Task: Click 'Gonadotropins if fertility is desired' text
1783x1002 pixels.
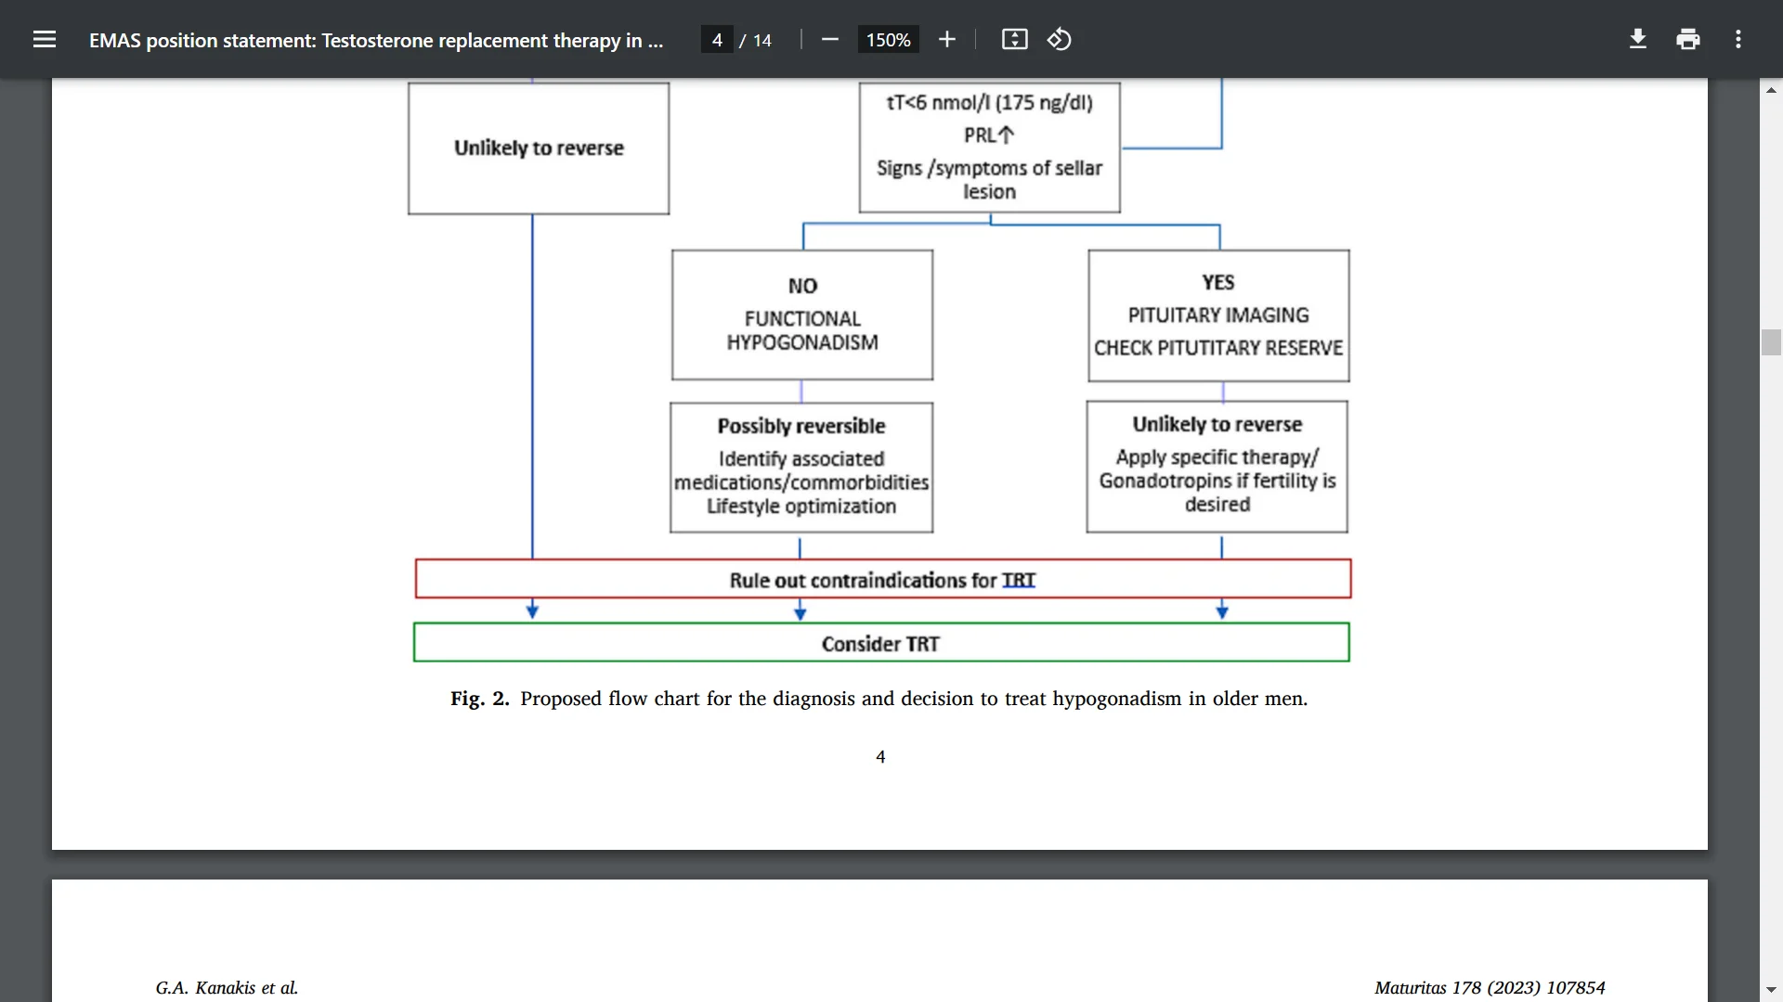Action: click(1217, 493)
